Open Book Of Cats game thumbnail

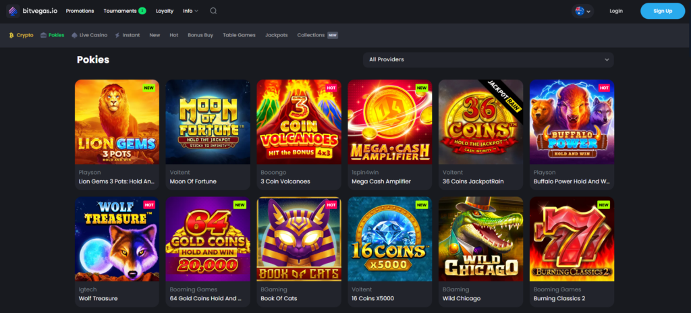299,239
